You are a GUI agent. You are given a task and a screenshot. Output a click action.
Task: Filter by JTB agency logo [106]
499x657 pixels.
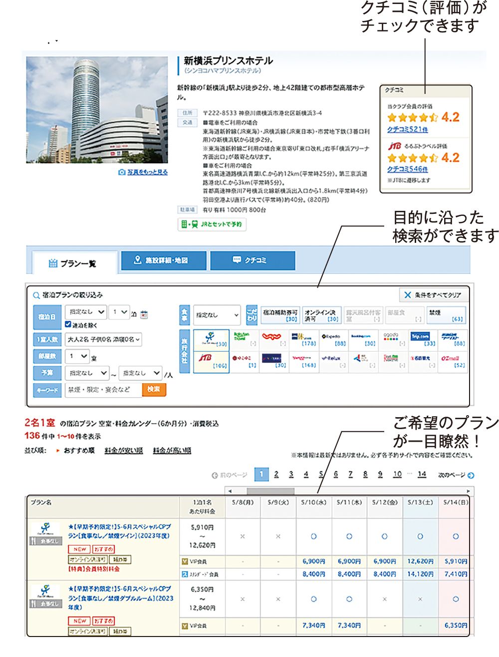211,361
